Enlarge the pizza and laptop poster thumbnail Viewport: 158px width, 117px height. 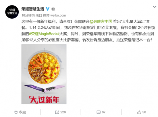pyautogui.click(x=44, y=74)
